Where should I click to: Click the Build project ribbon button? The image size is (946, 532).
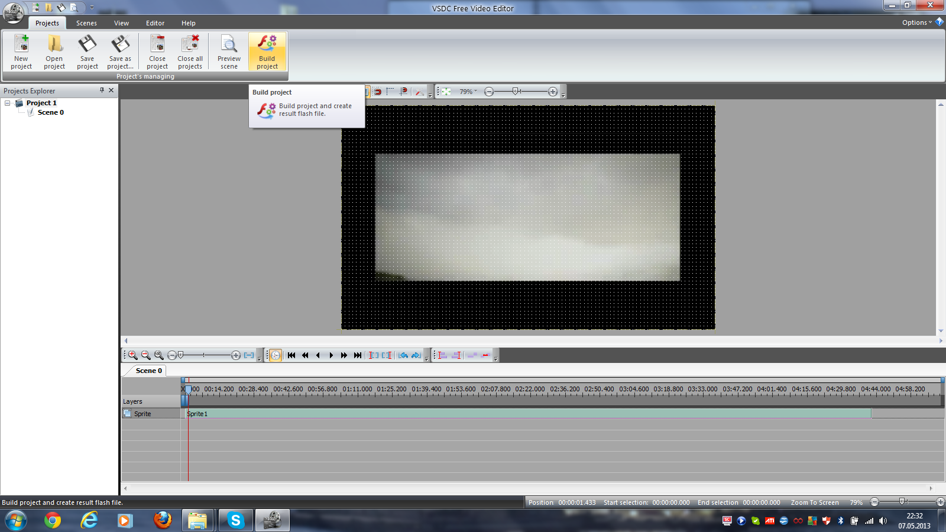coord(267,52)
